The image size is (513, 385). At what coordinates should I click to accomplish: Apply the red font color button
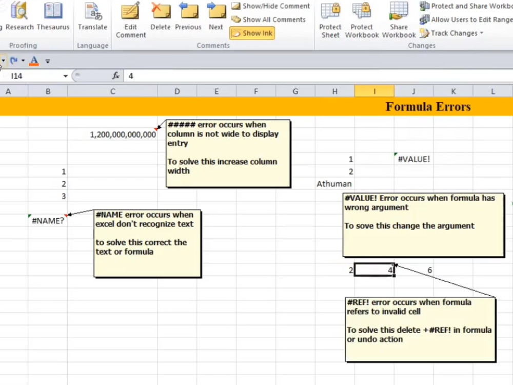[x=34, y=61]
